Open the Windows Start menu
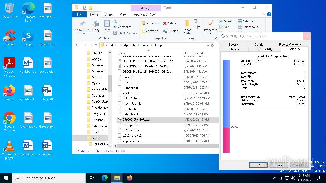 coord(6,178)
